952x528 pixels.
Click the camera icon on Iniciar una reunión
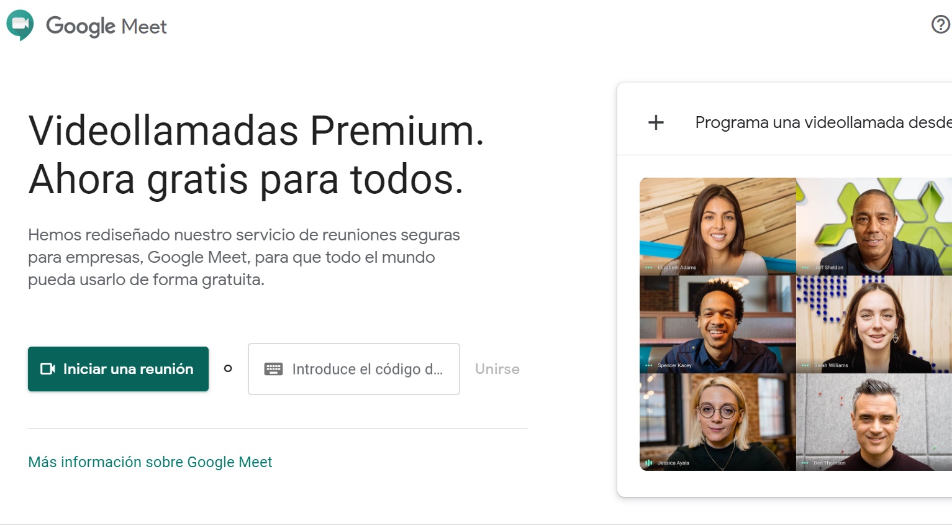coord(48,369)
